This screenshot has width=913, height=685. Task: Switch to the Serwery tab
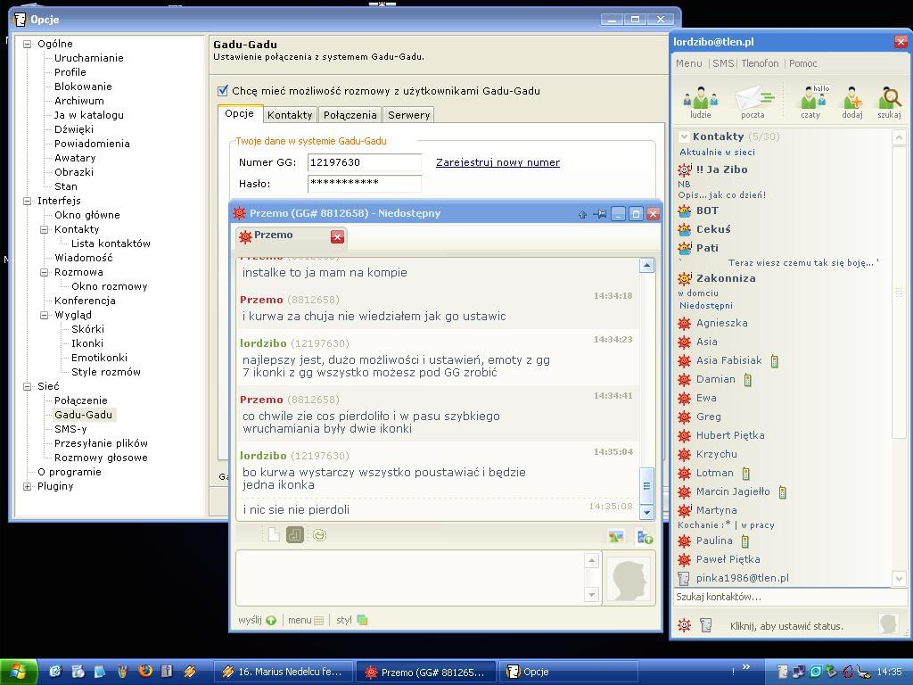(x=408, y=115)
